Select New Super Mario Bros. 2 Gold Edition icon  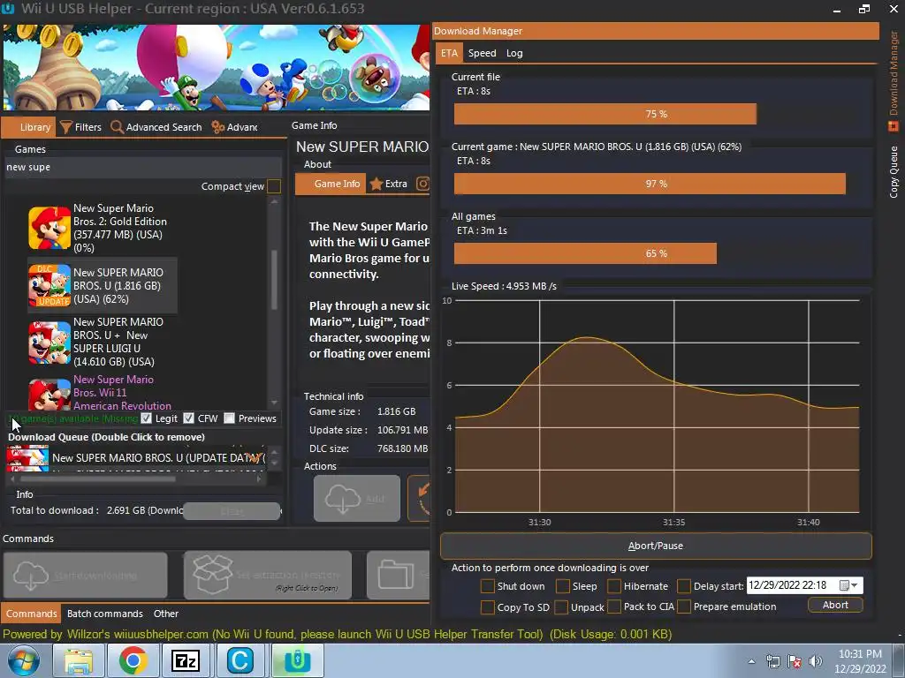[49, 228]
